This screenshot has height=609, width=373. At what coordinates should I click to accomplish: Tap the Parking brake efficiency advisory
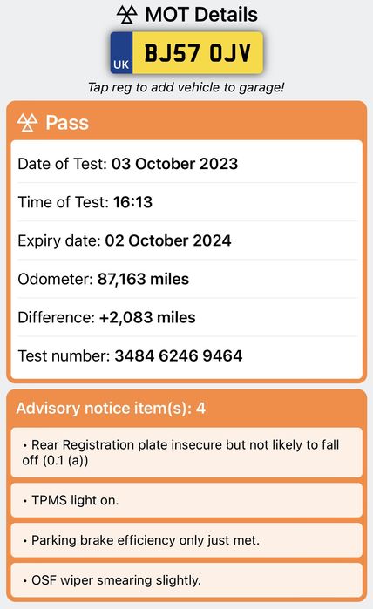[x=186, y=540]
